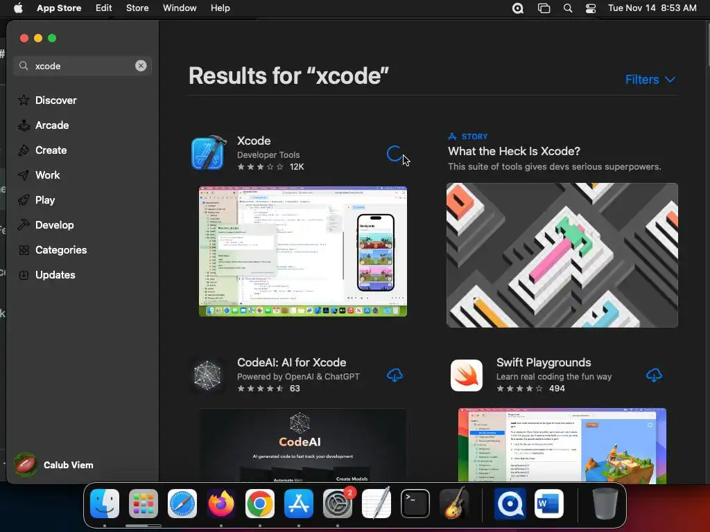Open the Xcode title link

pyautogui.click(x=254, y=141)
